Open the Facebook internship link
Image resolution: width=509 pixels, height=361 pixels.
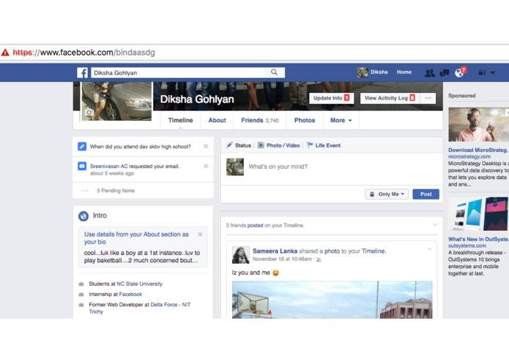(x=131, y=294)
